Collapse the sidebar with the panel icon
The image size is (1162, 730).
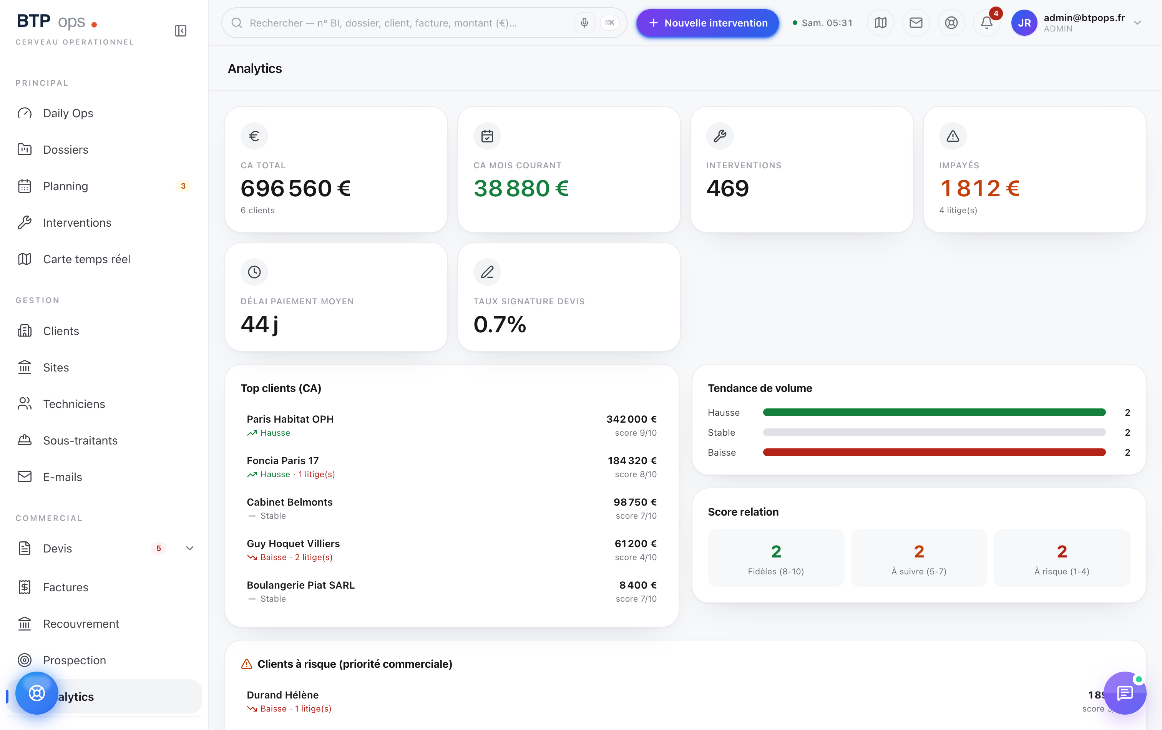(x=181, y=31)
